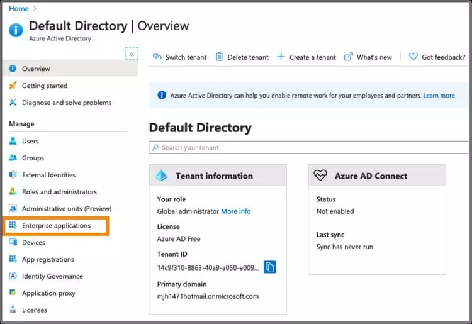Click the Groups people icon
This screenshot has width=472, height=324.
[x=13, y=158]
